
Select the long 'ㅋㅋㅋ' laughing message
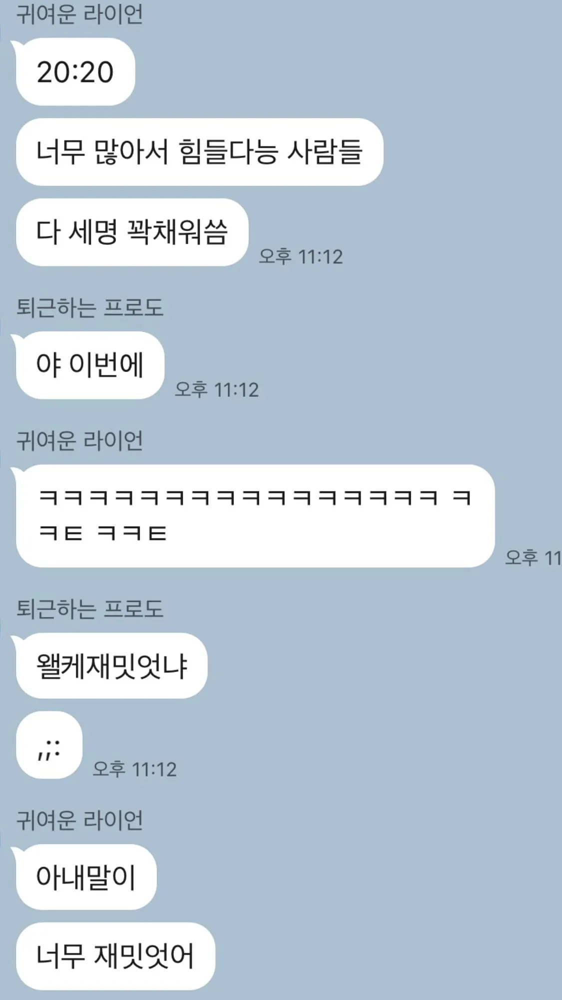pyautogui.click(x=255, y=515)
